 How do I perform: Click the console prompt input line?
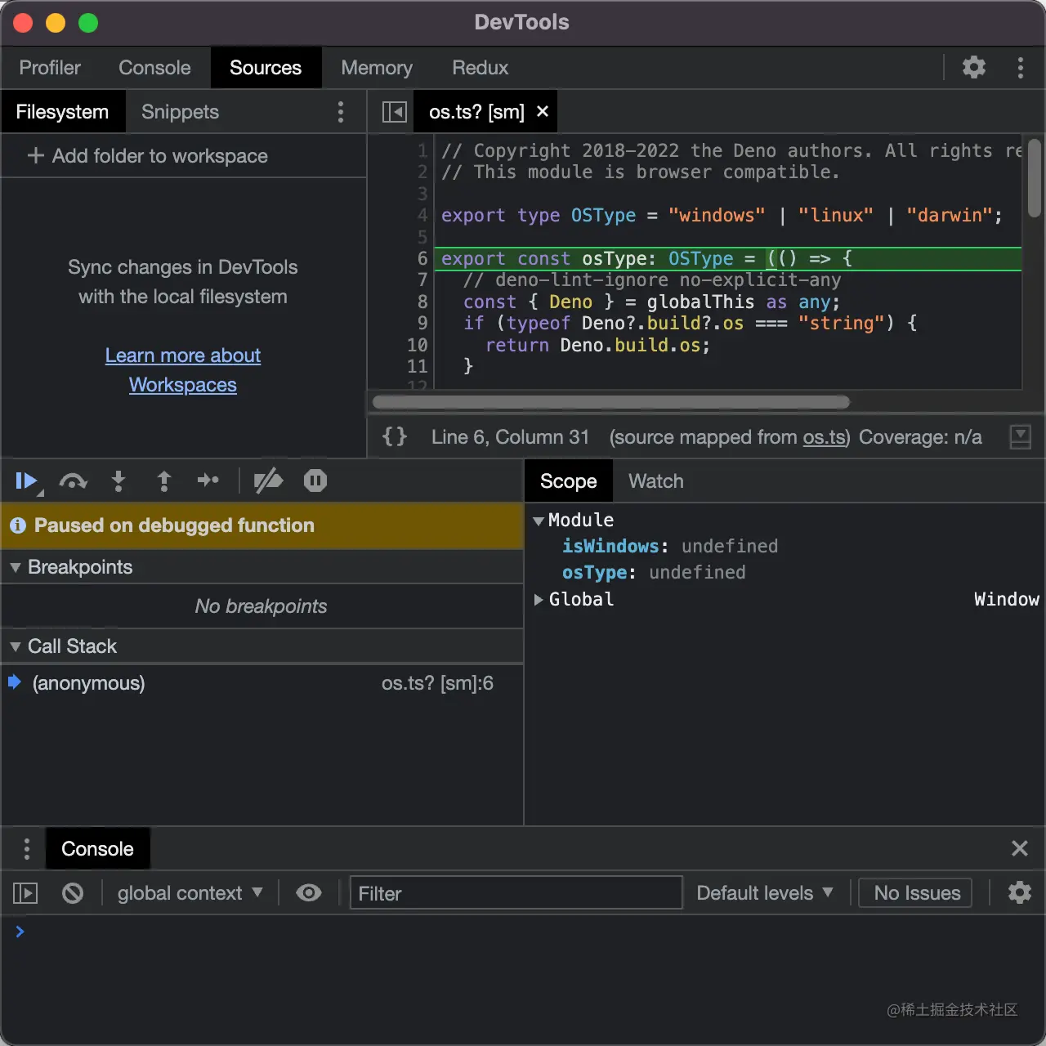coord(523,932)
